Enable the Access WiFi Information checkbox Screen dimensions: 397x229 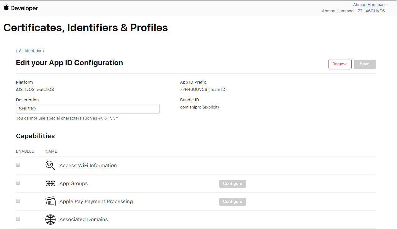(18, 165)
